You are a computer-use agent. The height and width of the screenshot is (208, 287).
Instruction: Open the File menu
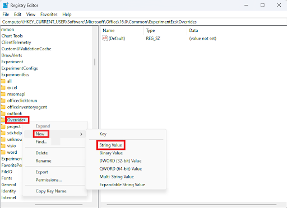(x=6, y=15)
